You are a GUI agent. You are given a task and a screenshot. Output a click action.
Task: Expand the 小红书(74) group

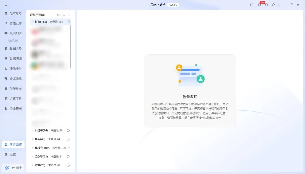pyautogui.click(x=33, y=131)
